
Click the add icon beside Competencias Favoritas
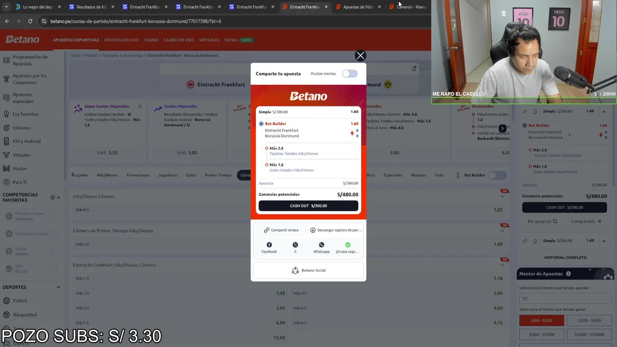click(x=53, y=197)
